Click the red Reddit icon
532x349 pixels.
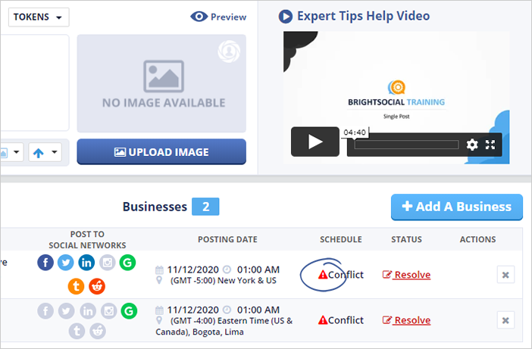[x=98, y=285]
